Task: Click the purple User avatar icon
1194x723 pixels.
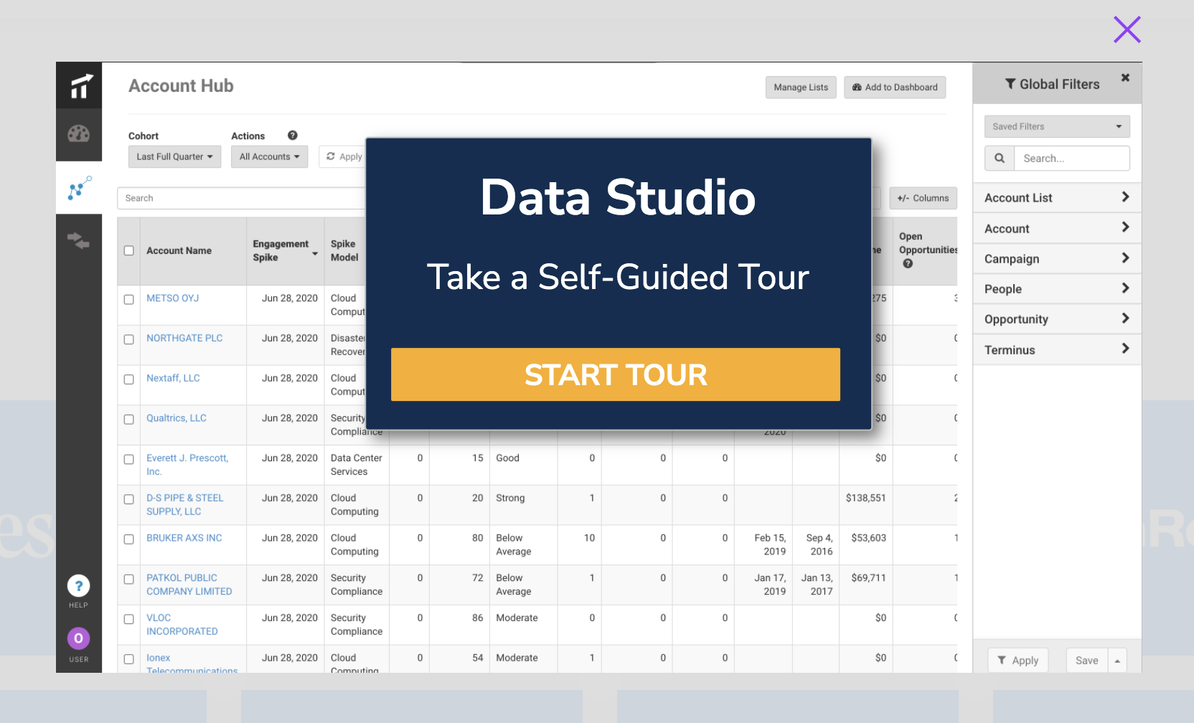Action: (x=79, y=638)
